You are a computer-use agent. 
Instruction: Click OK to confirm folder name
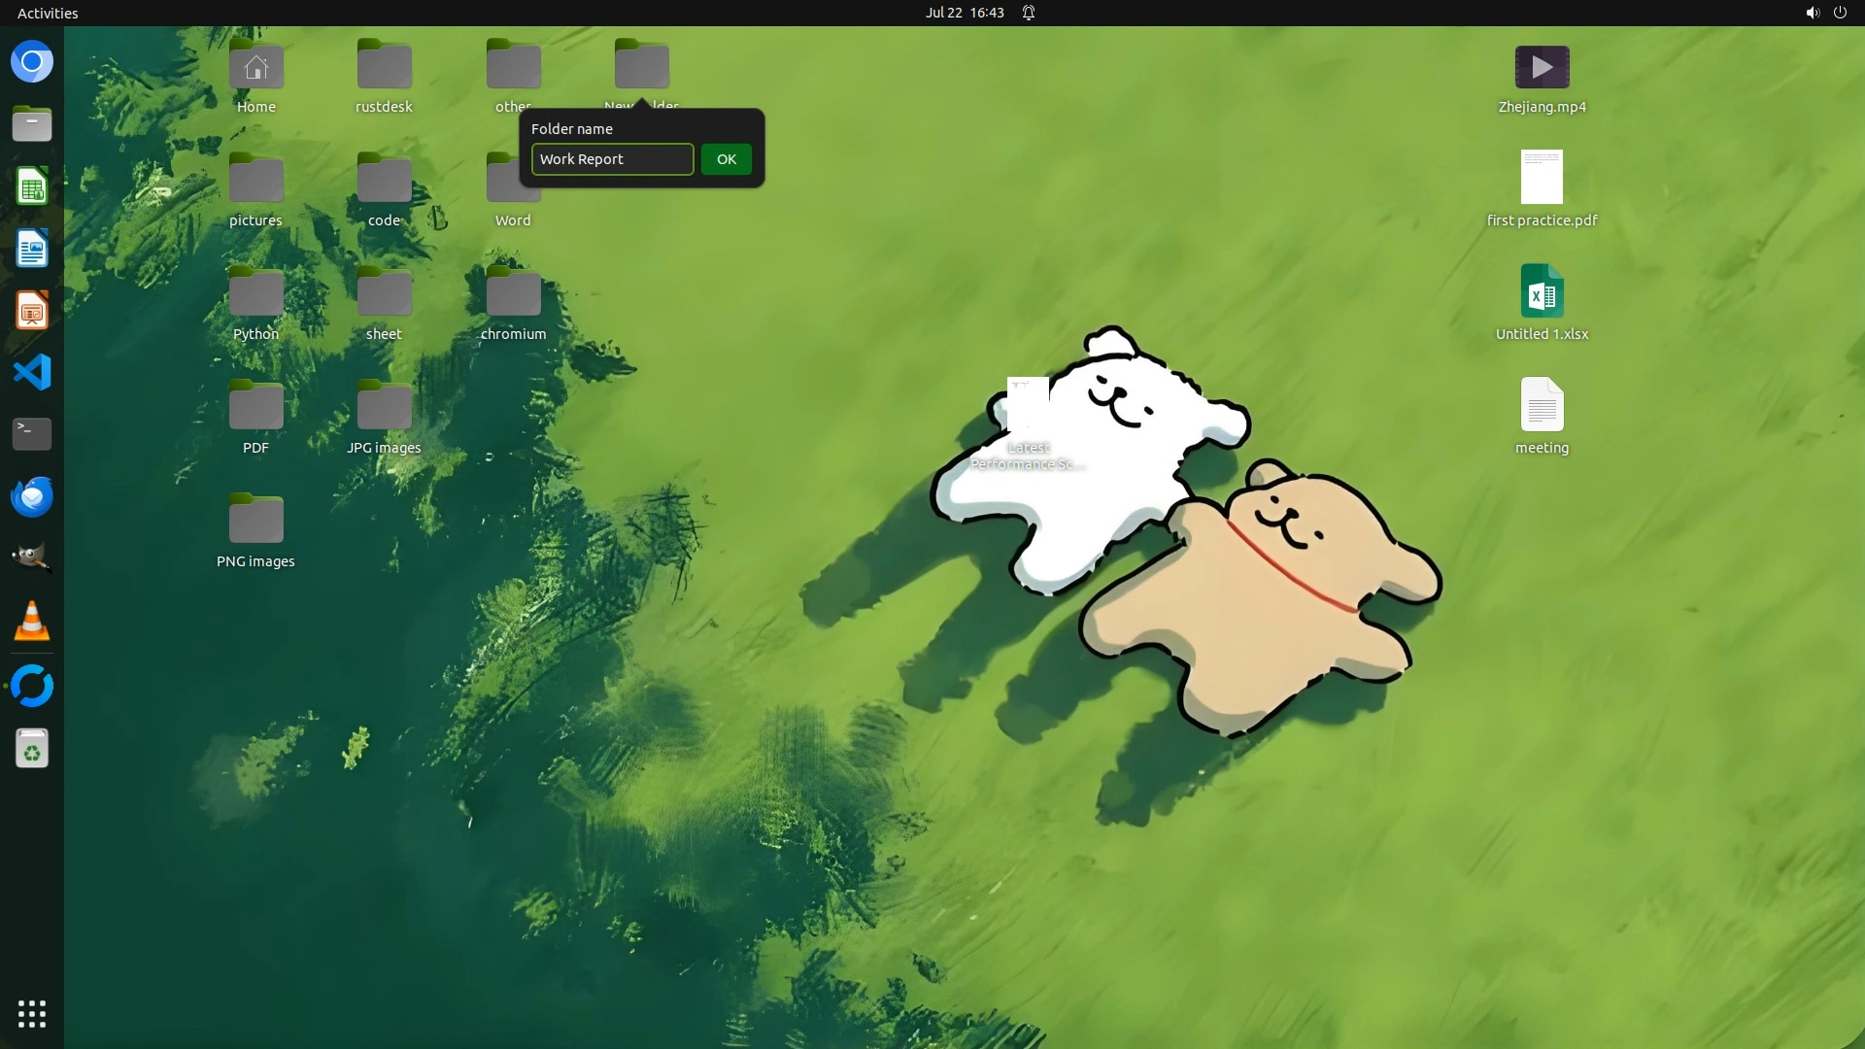point(726,159)
